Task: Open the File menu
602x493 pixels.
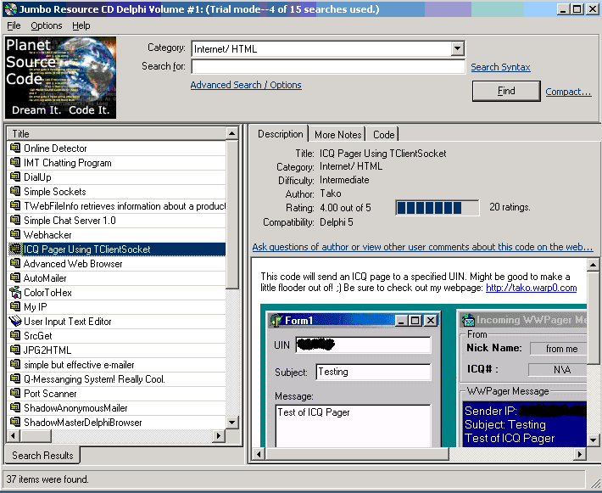Action: click(14, 25)
